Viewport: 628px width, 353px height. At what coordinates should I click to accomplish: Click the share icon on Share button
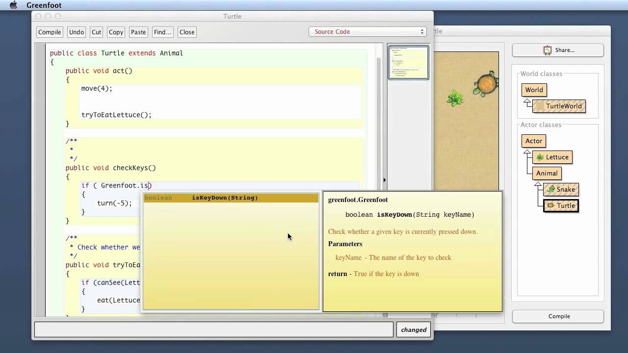coord(548,50)
